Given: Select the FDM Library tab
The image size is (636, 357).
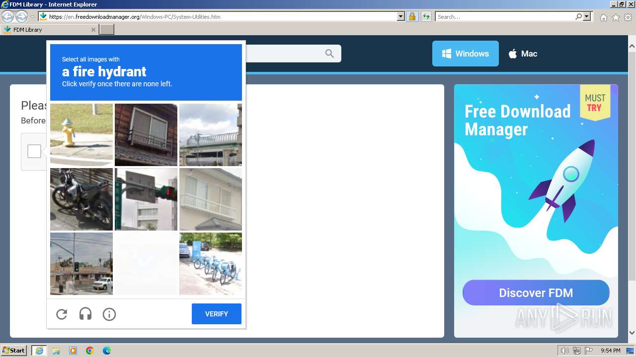Looking at the screenshot, I should [x=50, y=30].
